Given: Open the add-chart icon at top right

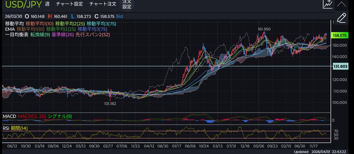Looking at the screenshot, I should pos(327,4).
